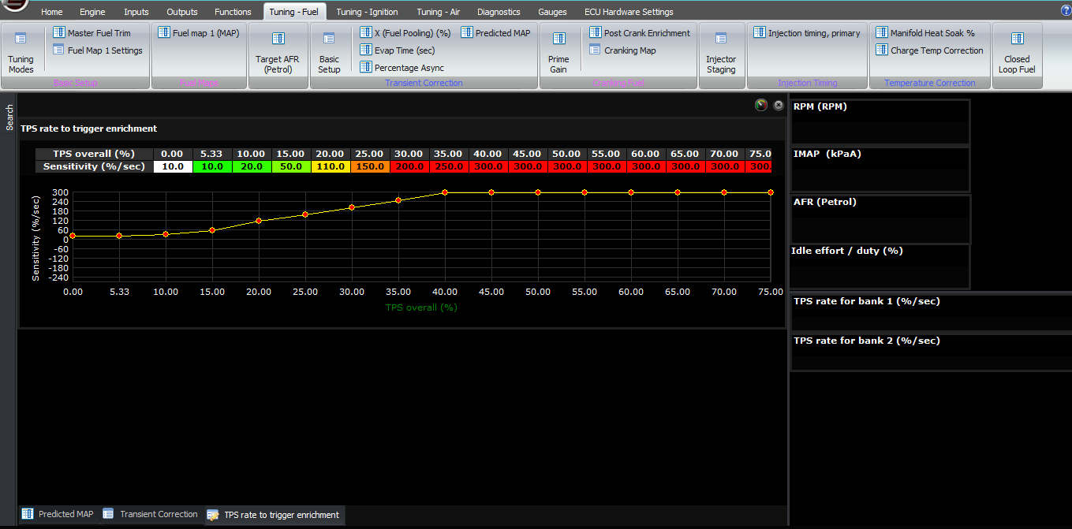Image resolution: width=1072 pixels, height=529 pixels.
Task: Select the AFR (Petrol) gauge panel
Action: click(x=880, y=218)
